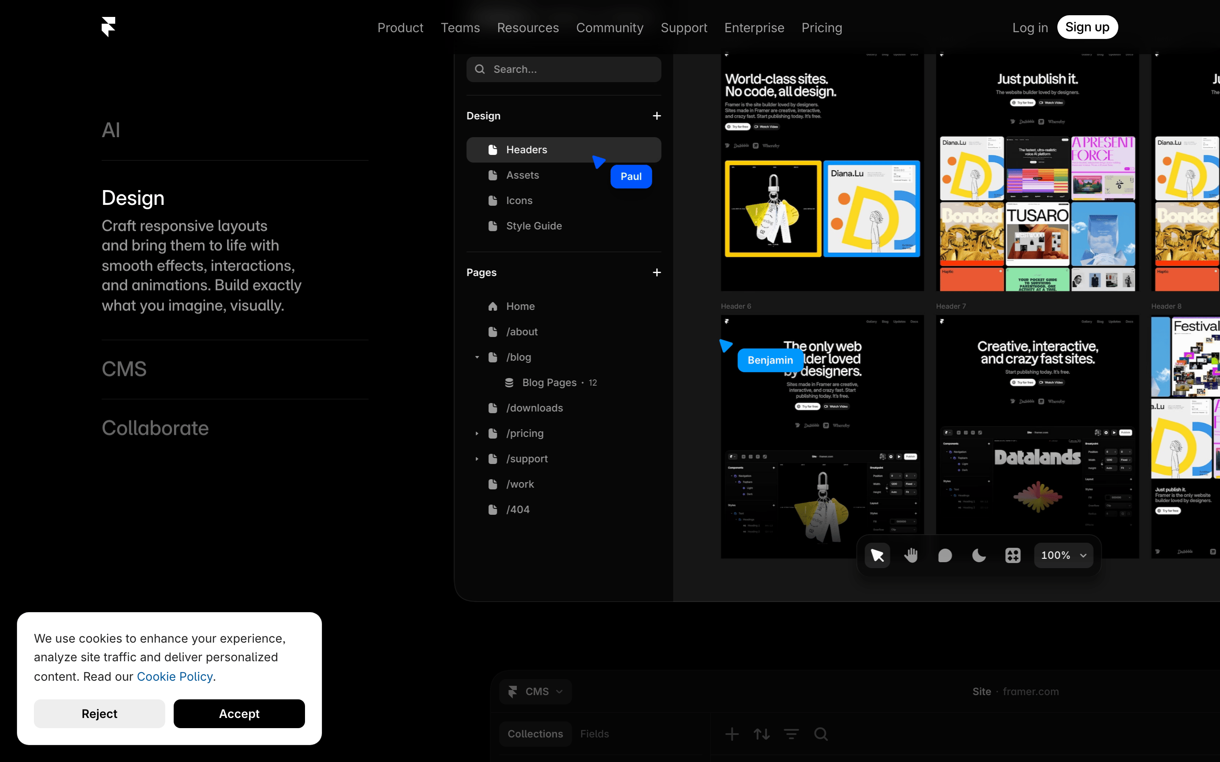The height and width of the screenshot is (762, 1220).
Task: Click the Sign up button
Action: click(1087, 27)
